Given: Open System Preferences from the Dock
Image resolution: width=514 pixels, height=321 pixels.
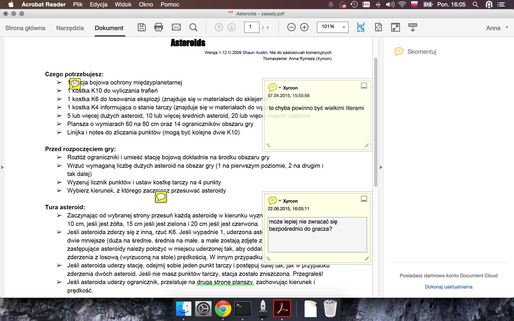Looking at the screenshot, I should coord(203,309).
